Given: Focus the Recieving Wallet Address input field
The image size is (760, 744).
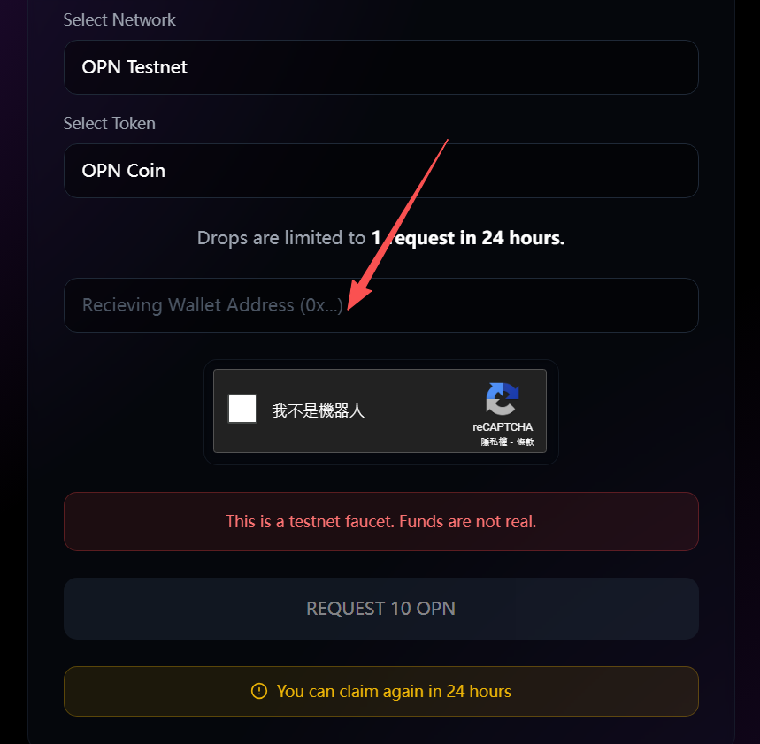Looking at the screenshot, I should tap(380, 305).
